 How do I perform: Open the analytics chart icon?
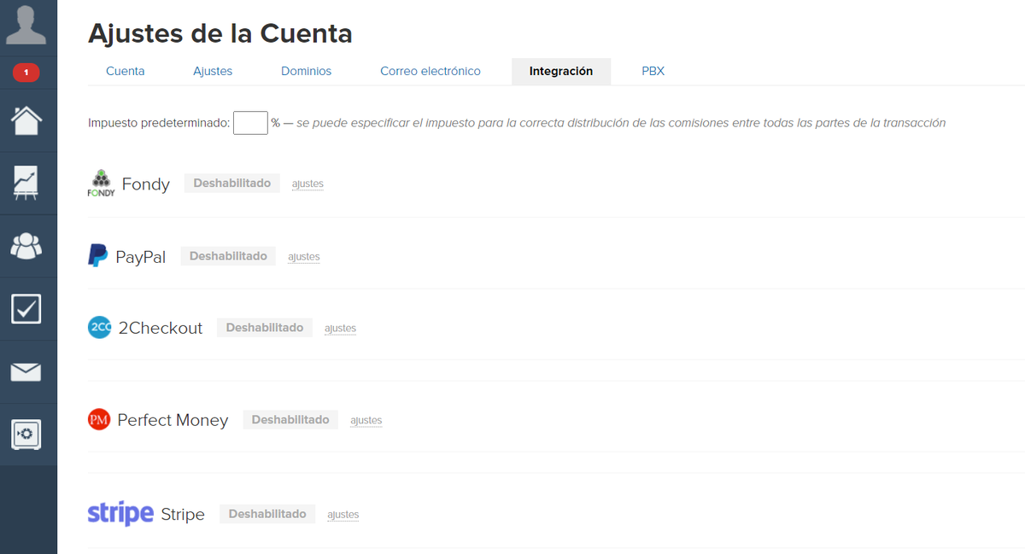(x=26, y=183)
